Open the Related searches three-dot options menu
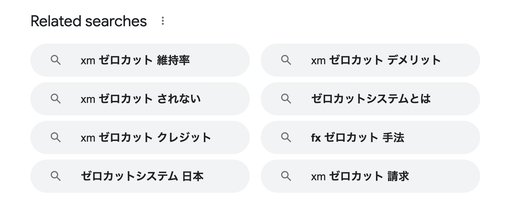This screenshot has width=525, height=210. 162,21
